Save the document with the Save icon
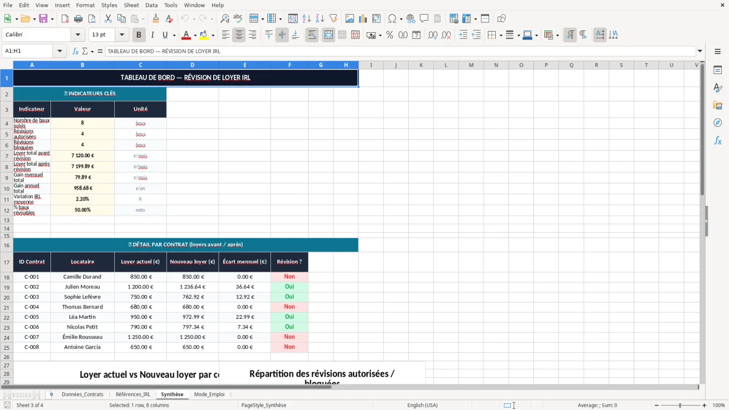This screenshot has width=729, height=410. [43, 19]
